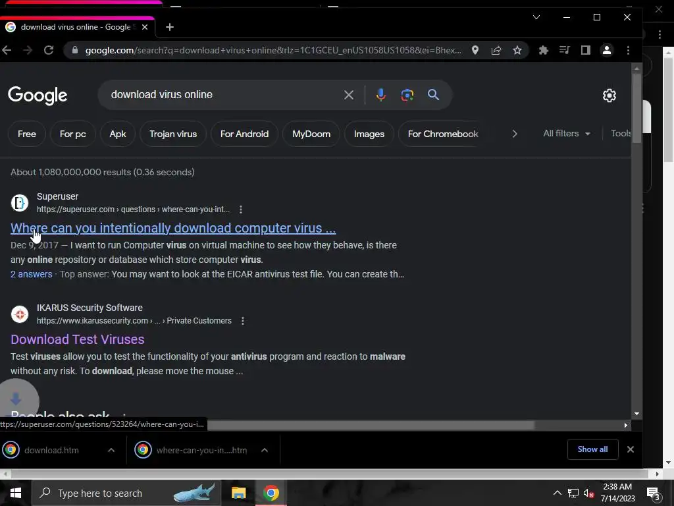Open Google quick settings gear
The image size is (674, 506).
[609, 95]
